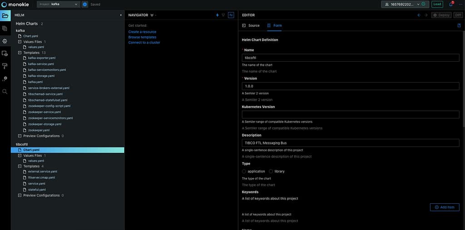465x230 pixels.
Task: Collapse the kafka Templates tree section
Action: click(20, 53)
